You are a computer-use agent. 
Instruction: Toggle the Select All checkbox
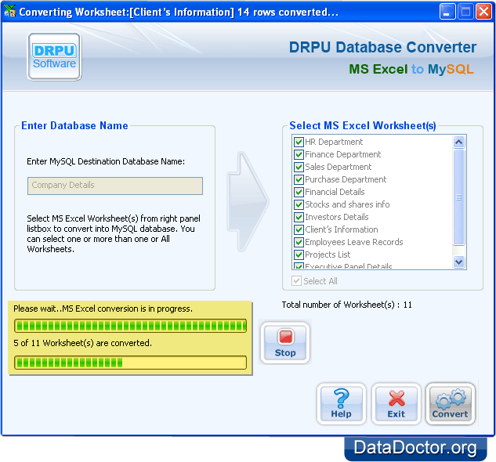[x=296, y=281]
